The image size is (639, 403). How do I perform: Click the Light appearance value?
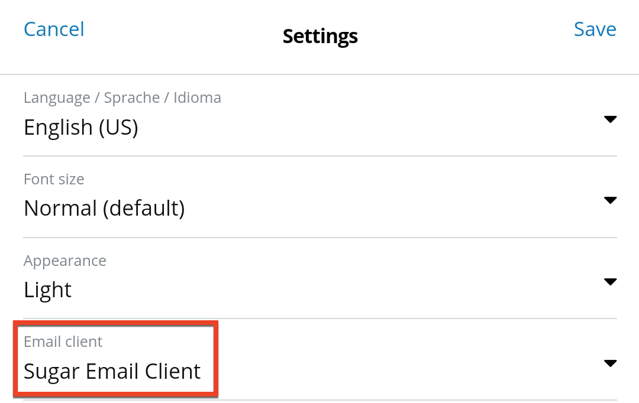[47, 290]
